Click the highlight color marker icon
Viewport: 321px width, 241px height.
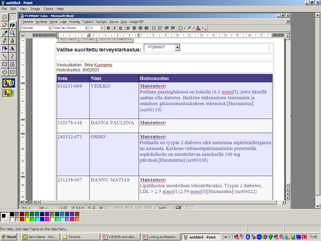pos(189,28)
